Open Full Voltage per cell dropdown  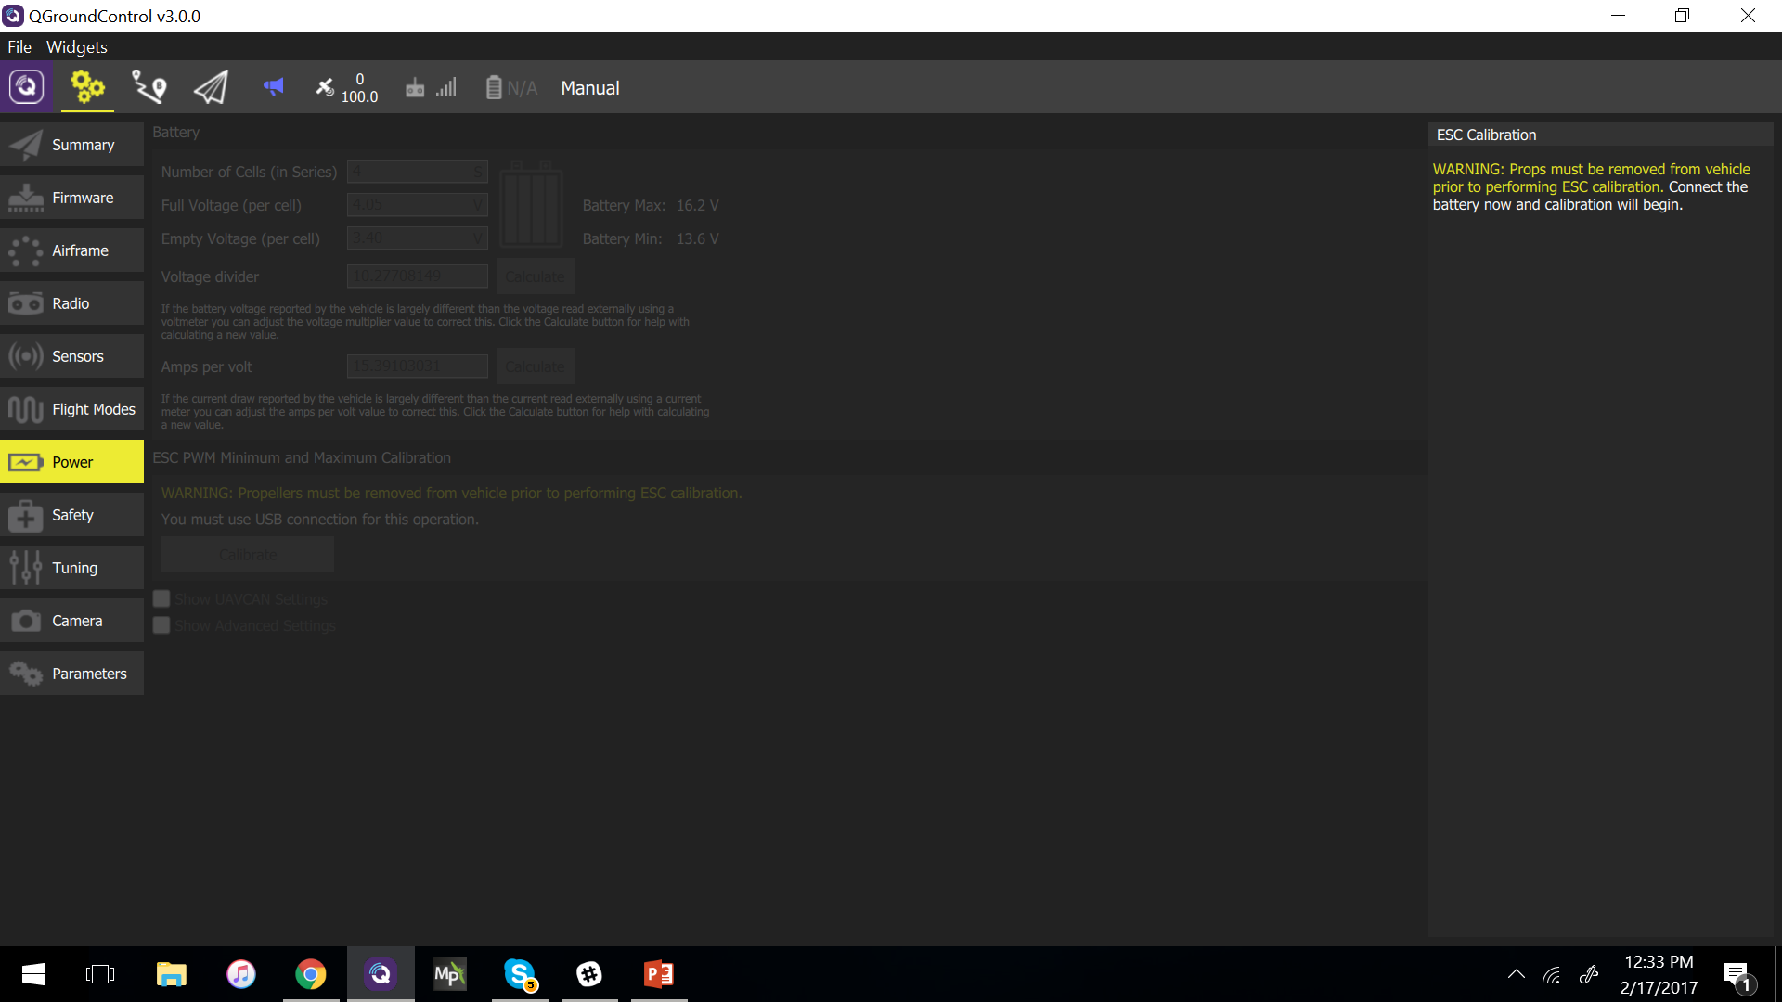pyautogui.click(x=418, y=205)
